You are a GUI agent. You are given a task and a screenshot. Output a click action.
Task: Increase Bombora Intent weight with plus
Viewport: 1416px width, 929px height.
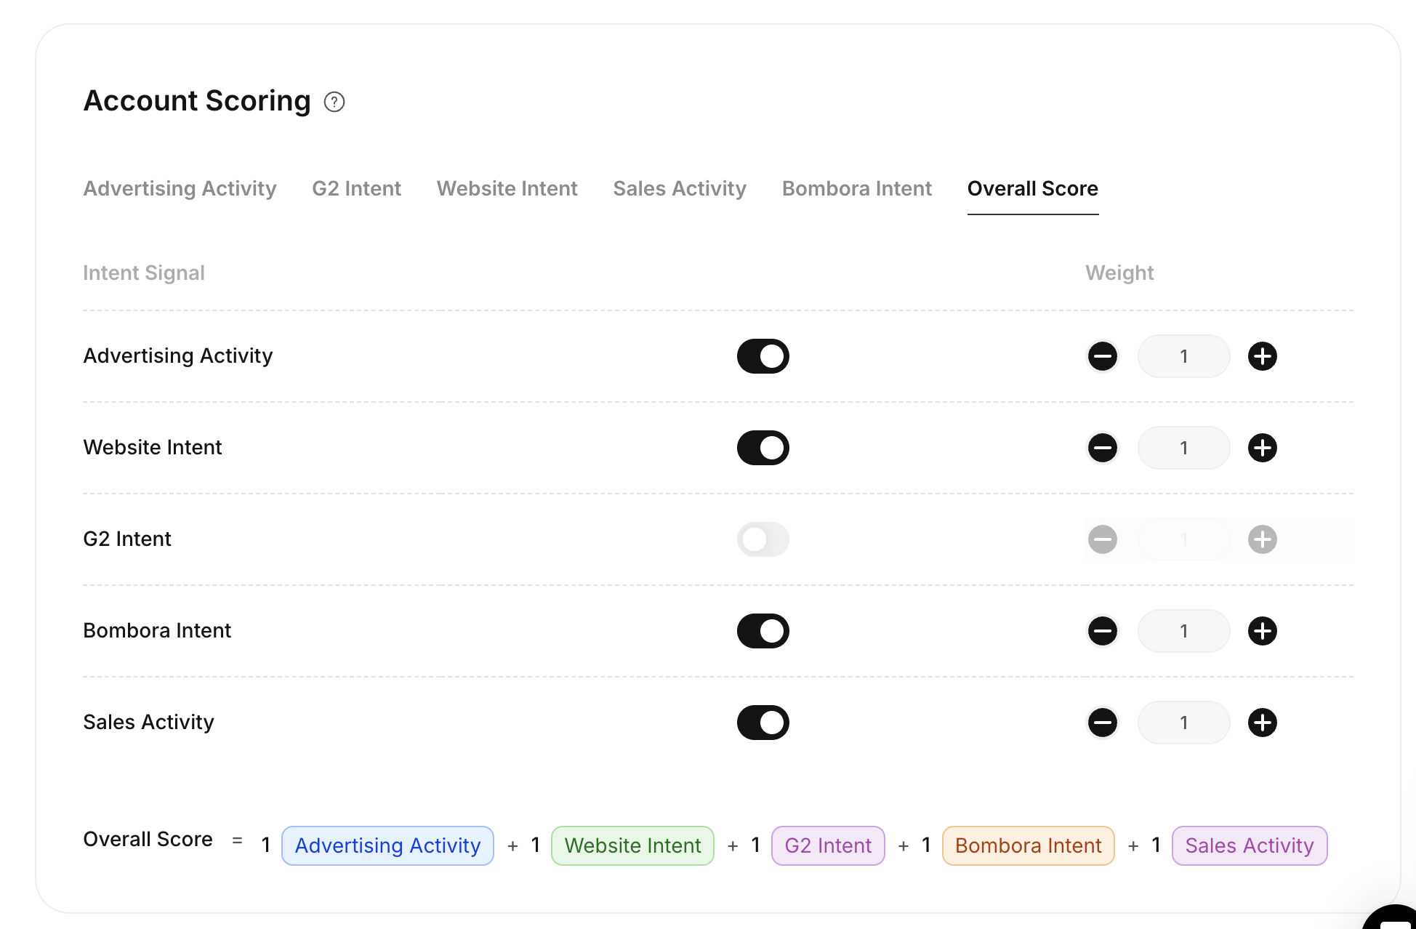click(1262, 631)
